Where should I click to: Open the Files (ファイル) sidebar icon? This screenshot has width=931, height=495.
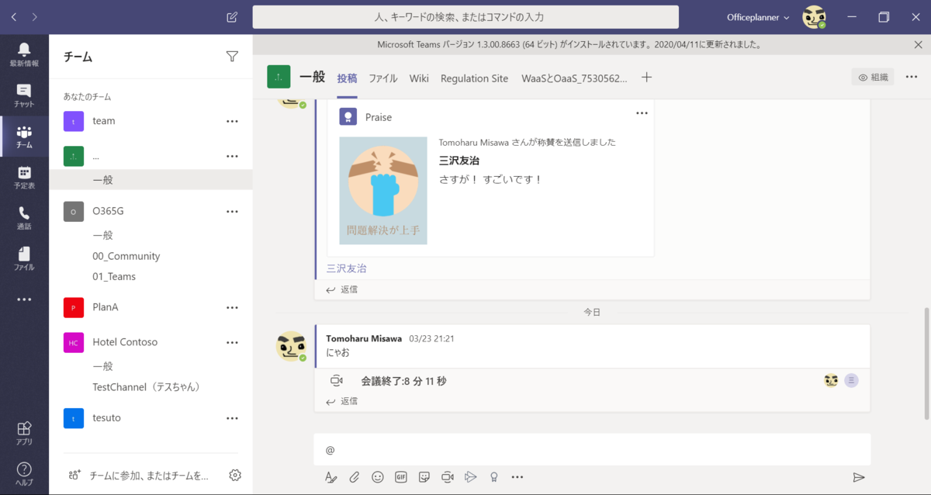pyautogui.click(x=24, y=258)
